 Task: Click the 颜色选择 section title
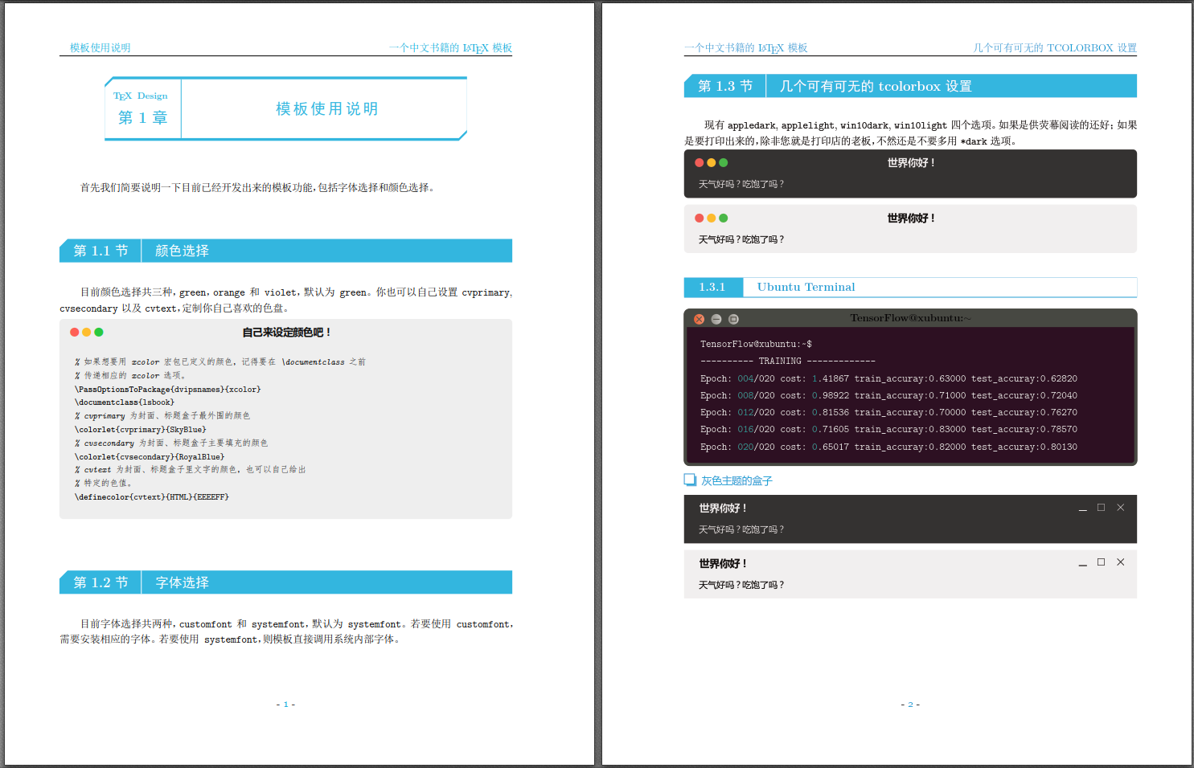[182, 251]
